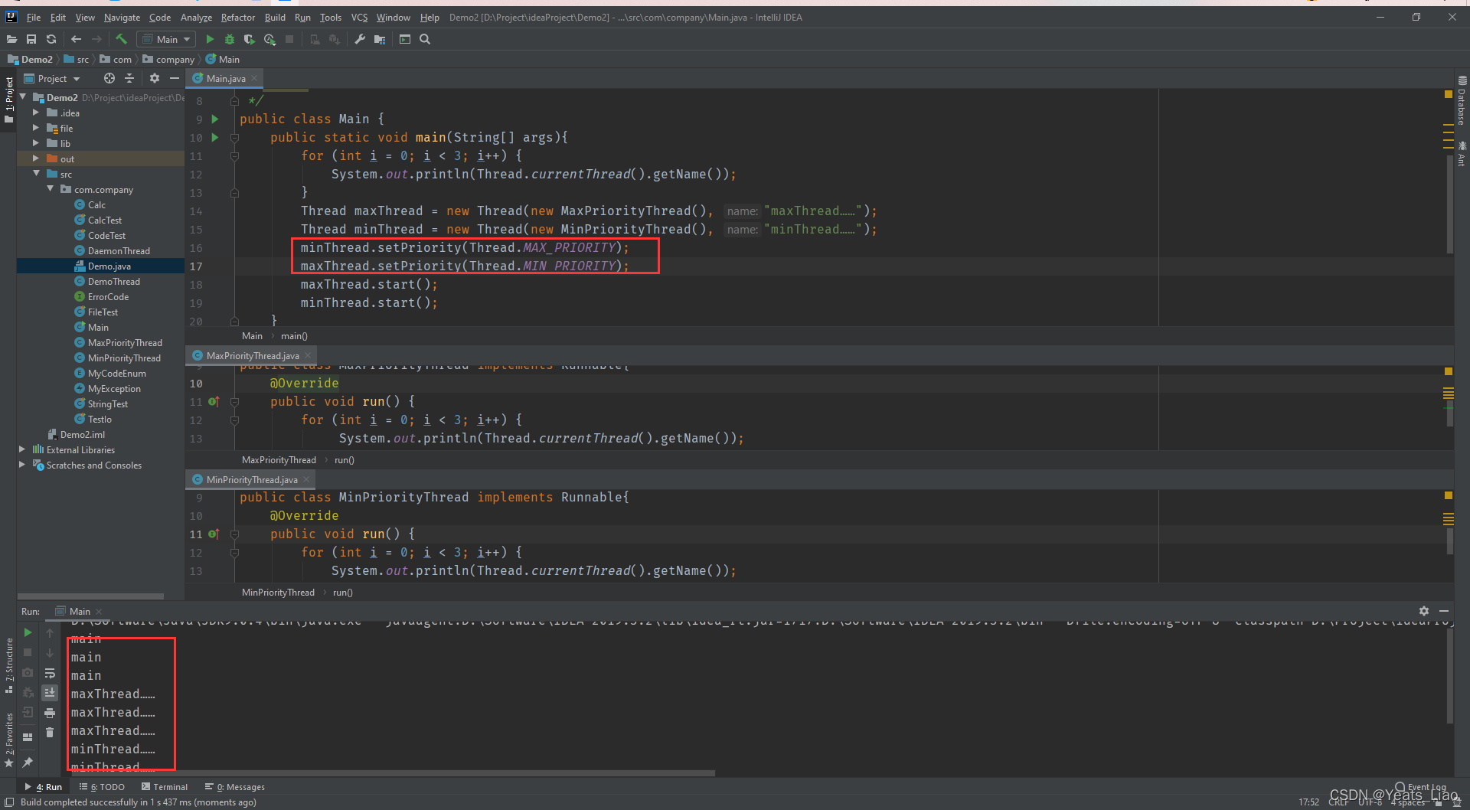The height and width of the screenshot is (810, 1470).
Task: Switch to the MaxPriorityThread.java editor tab
Action: coord(252,356)
